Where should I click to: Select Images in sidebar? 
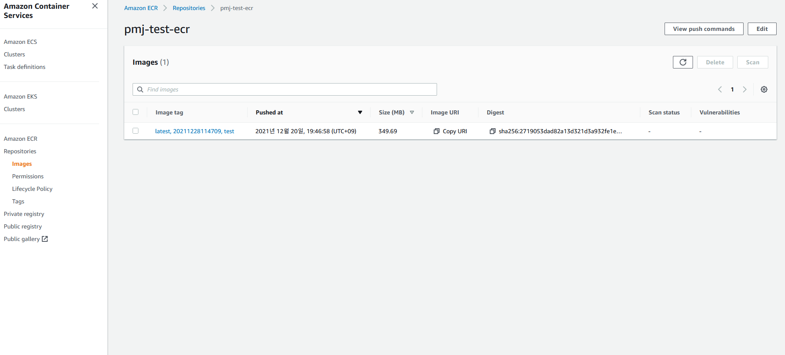click(22, 164)
